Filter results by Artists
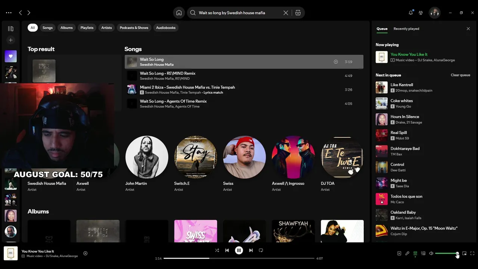The width and height of the screenshot is (478, 269). tap(106, 28)
